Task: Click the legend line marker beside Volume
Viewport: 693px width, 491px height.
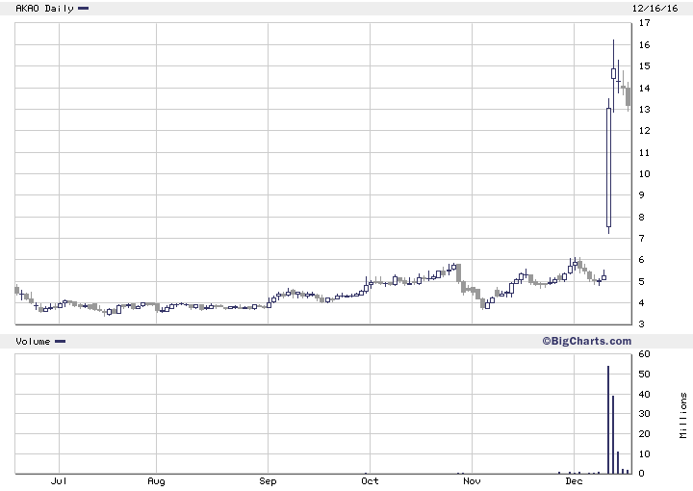Action: pos(60,341)
